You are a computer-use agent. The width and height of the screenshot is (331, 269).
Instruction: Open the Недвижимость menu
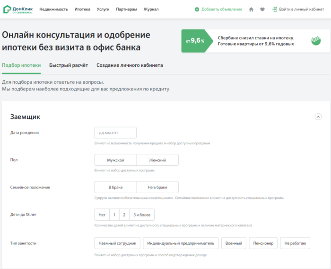[x=53, y=9]
